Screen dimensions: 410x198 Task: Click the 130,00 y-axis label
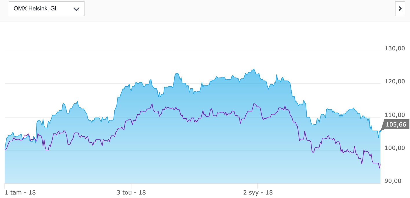click(x=395, y=48)
